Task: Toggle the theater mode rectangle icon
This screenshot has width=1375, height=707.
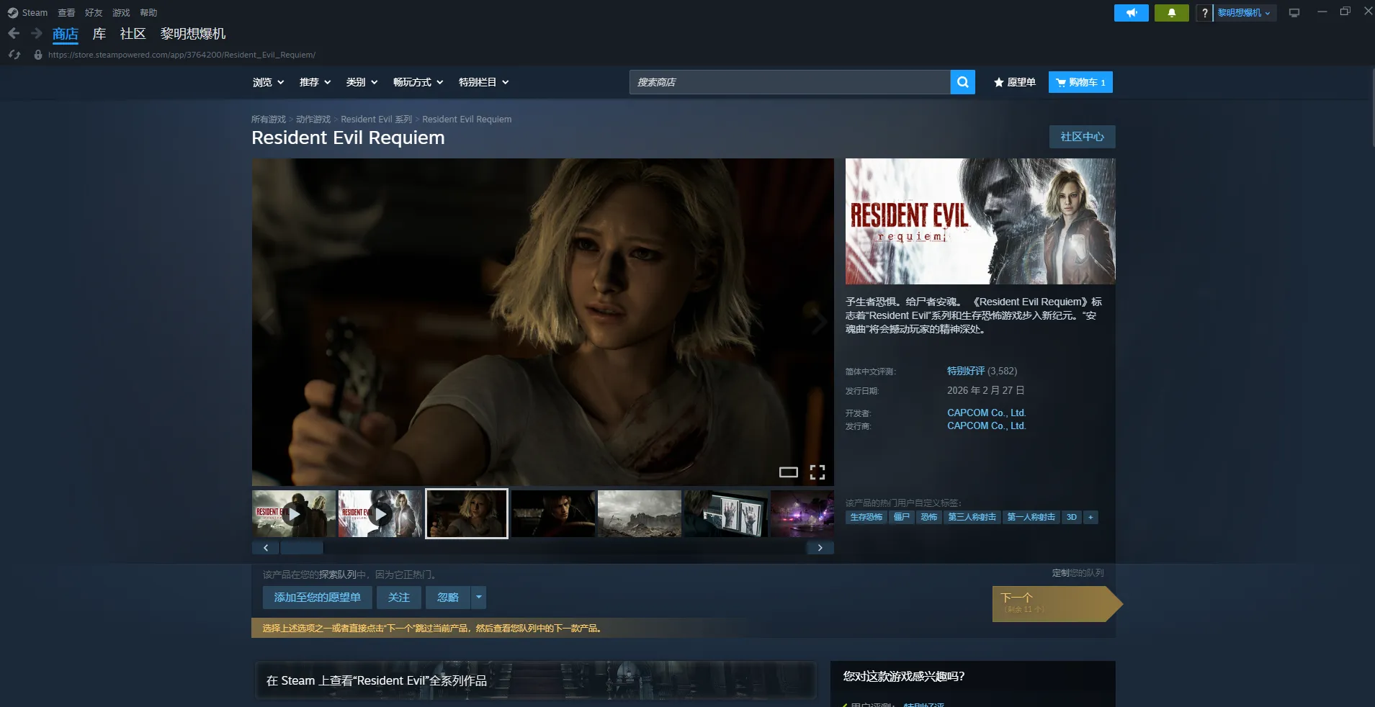Action: tap(788, 472)
